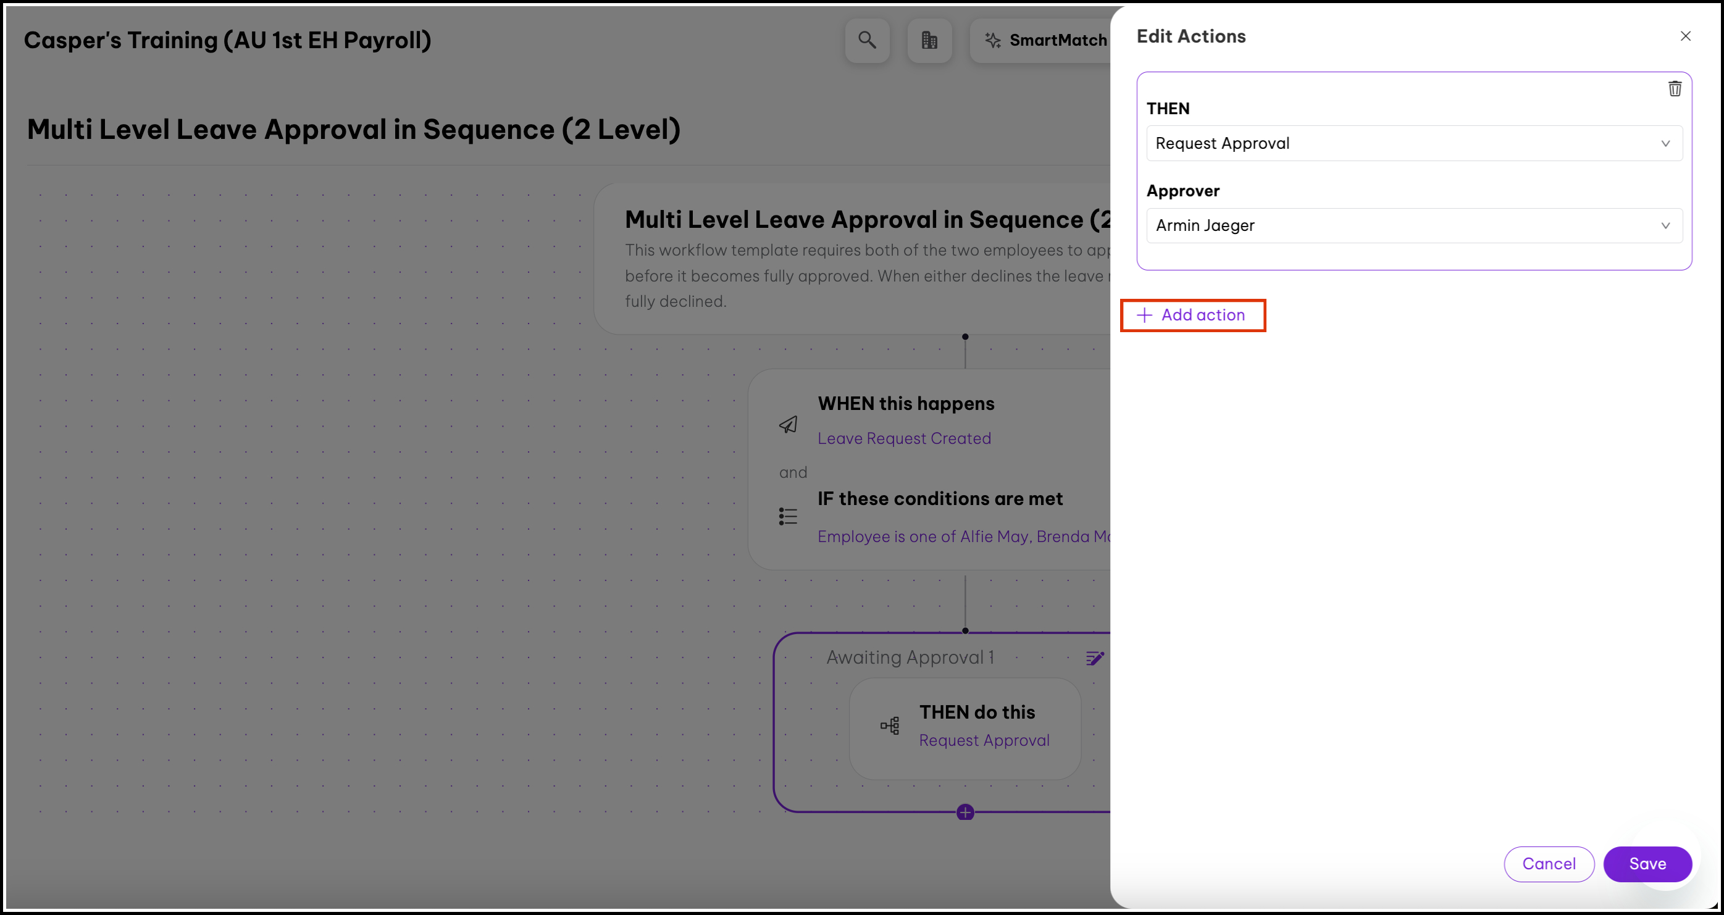The width and height of the screenshot is (1724, 915).
Task: Click the search magnifier icon
Action: click(867, 40)
